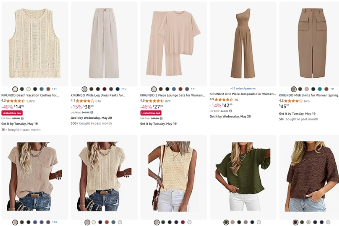Open +12 colors/patterns for One Piece Jumpsuits
Image resolution: width=339 pixels, height=226 pixels.
[243, 89]
